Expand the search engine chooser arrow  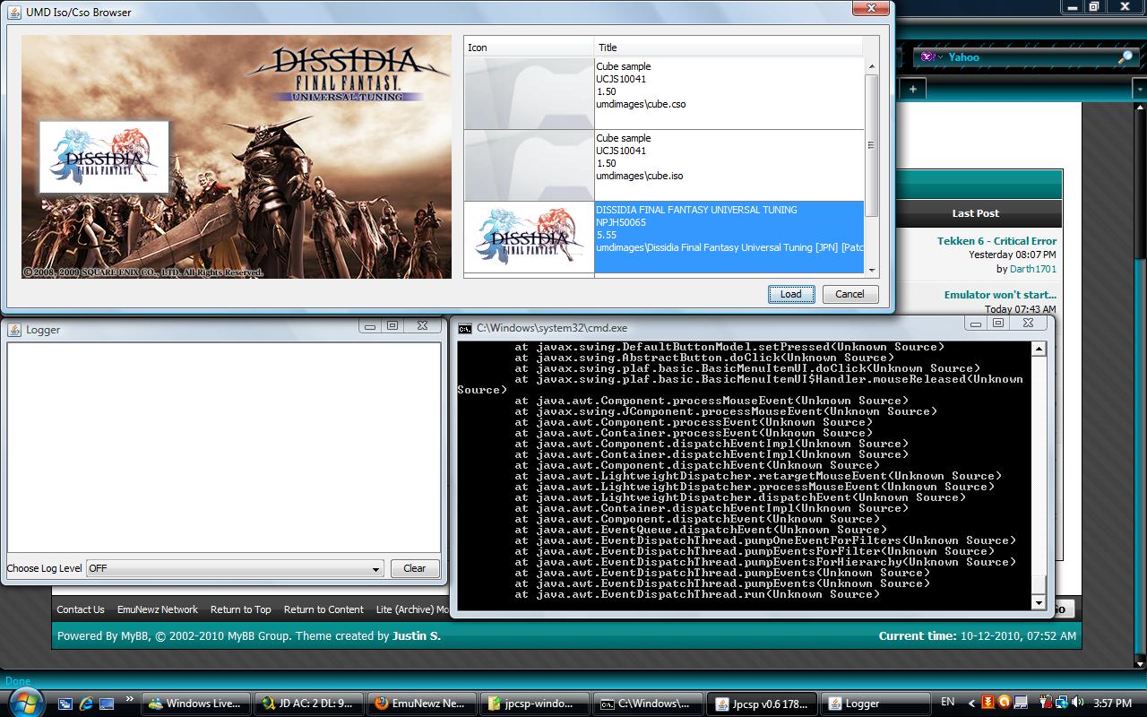[940, 57]
